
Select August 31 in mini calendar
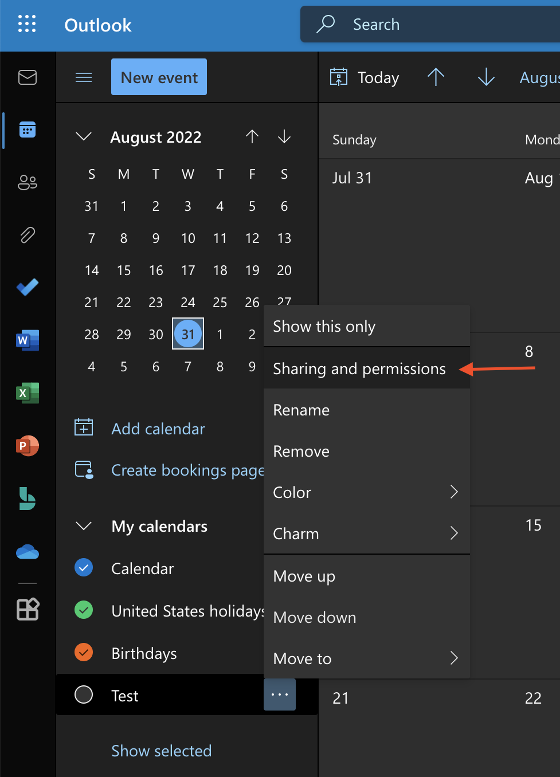tap(188, 333)
